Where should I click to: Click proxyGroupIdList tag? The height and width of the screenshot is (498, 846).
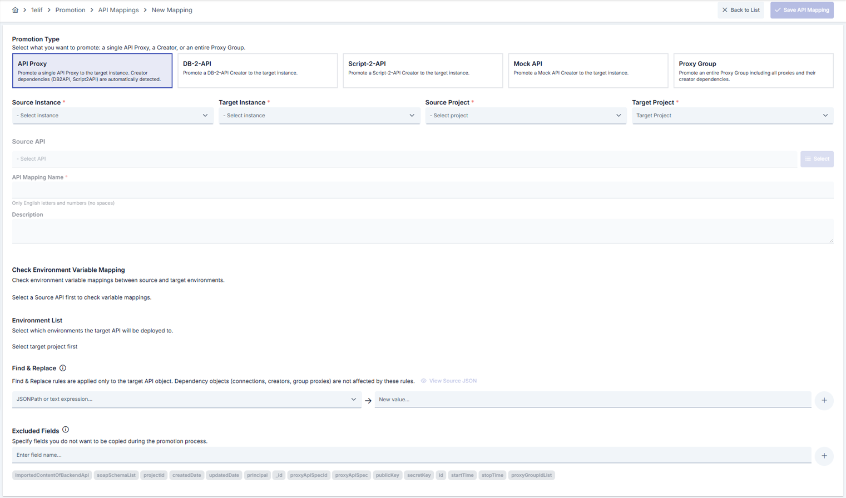[532, 475]
